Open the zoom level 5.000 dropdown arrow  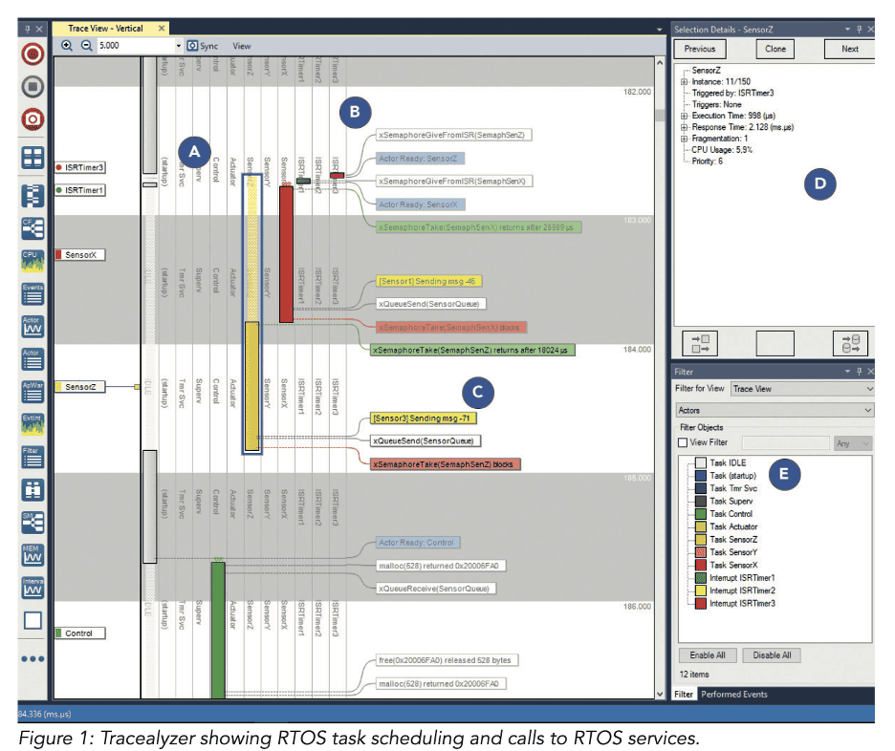pyautogui.click(x=178, y=46)
